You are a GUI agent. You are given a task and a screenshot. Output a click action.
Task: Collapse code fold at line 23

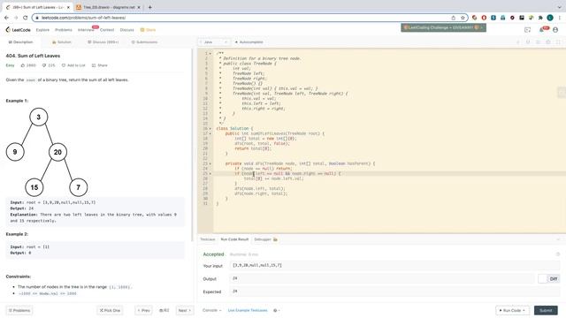[x=210, y=163]
